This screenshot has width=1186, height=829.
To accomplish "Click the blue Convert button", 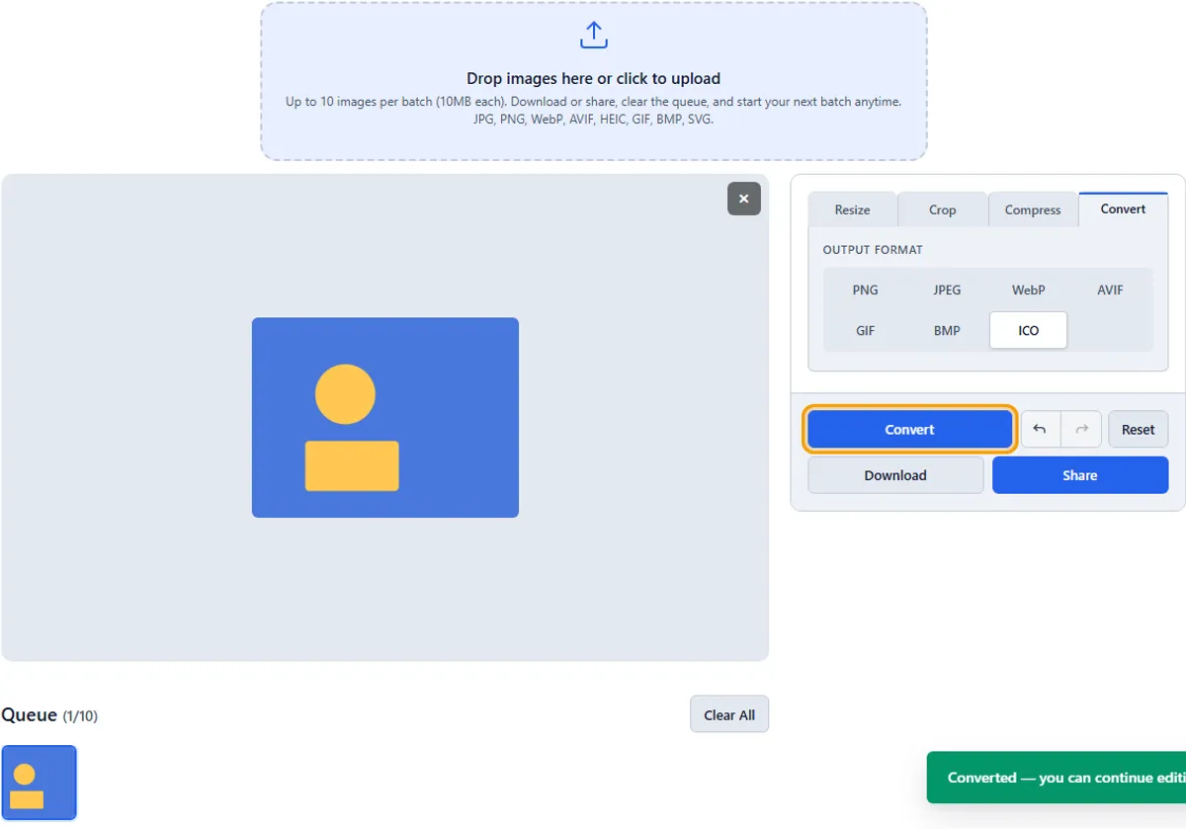I will (x=910, y=430).
